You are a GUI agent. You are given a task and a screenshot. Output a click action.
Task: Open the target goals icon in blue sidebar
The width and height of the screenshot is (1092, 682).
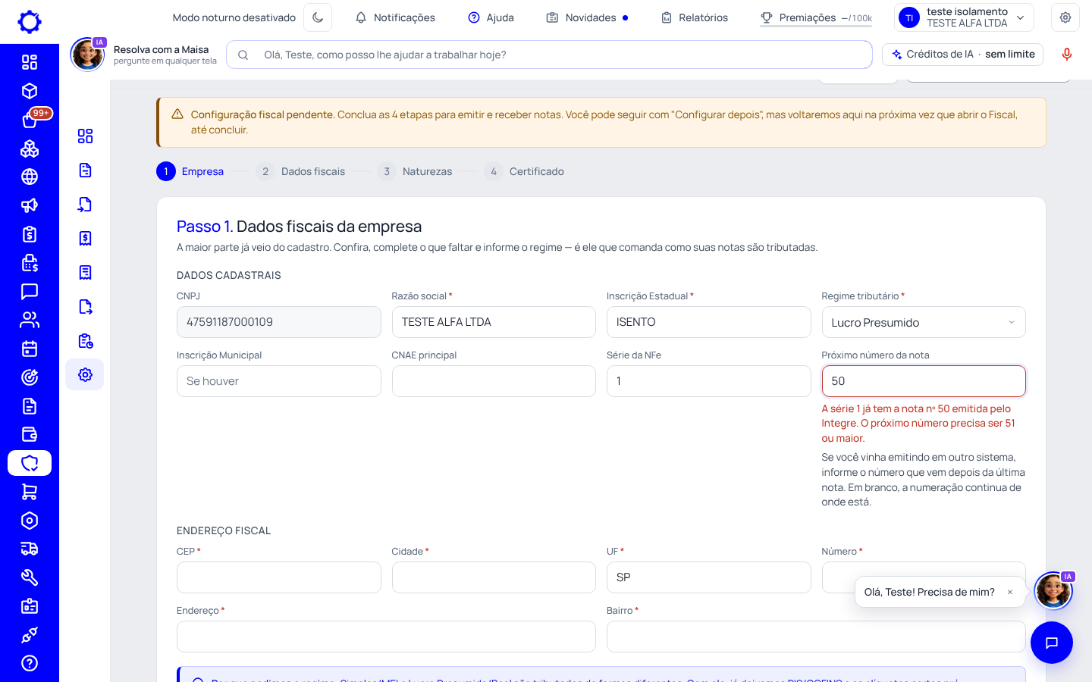coord(30,377)
